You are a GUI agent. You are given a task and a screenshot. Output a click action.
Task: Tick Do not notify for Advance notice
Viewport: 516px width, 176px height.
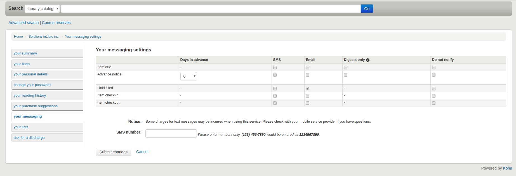click(x=434, y=75)
